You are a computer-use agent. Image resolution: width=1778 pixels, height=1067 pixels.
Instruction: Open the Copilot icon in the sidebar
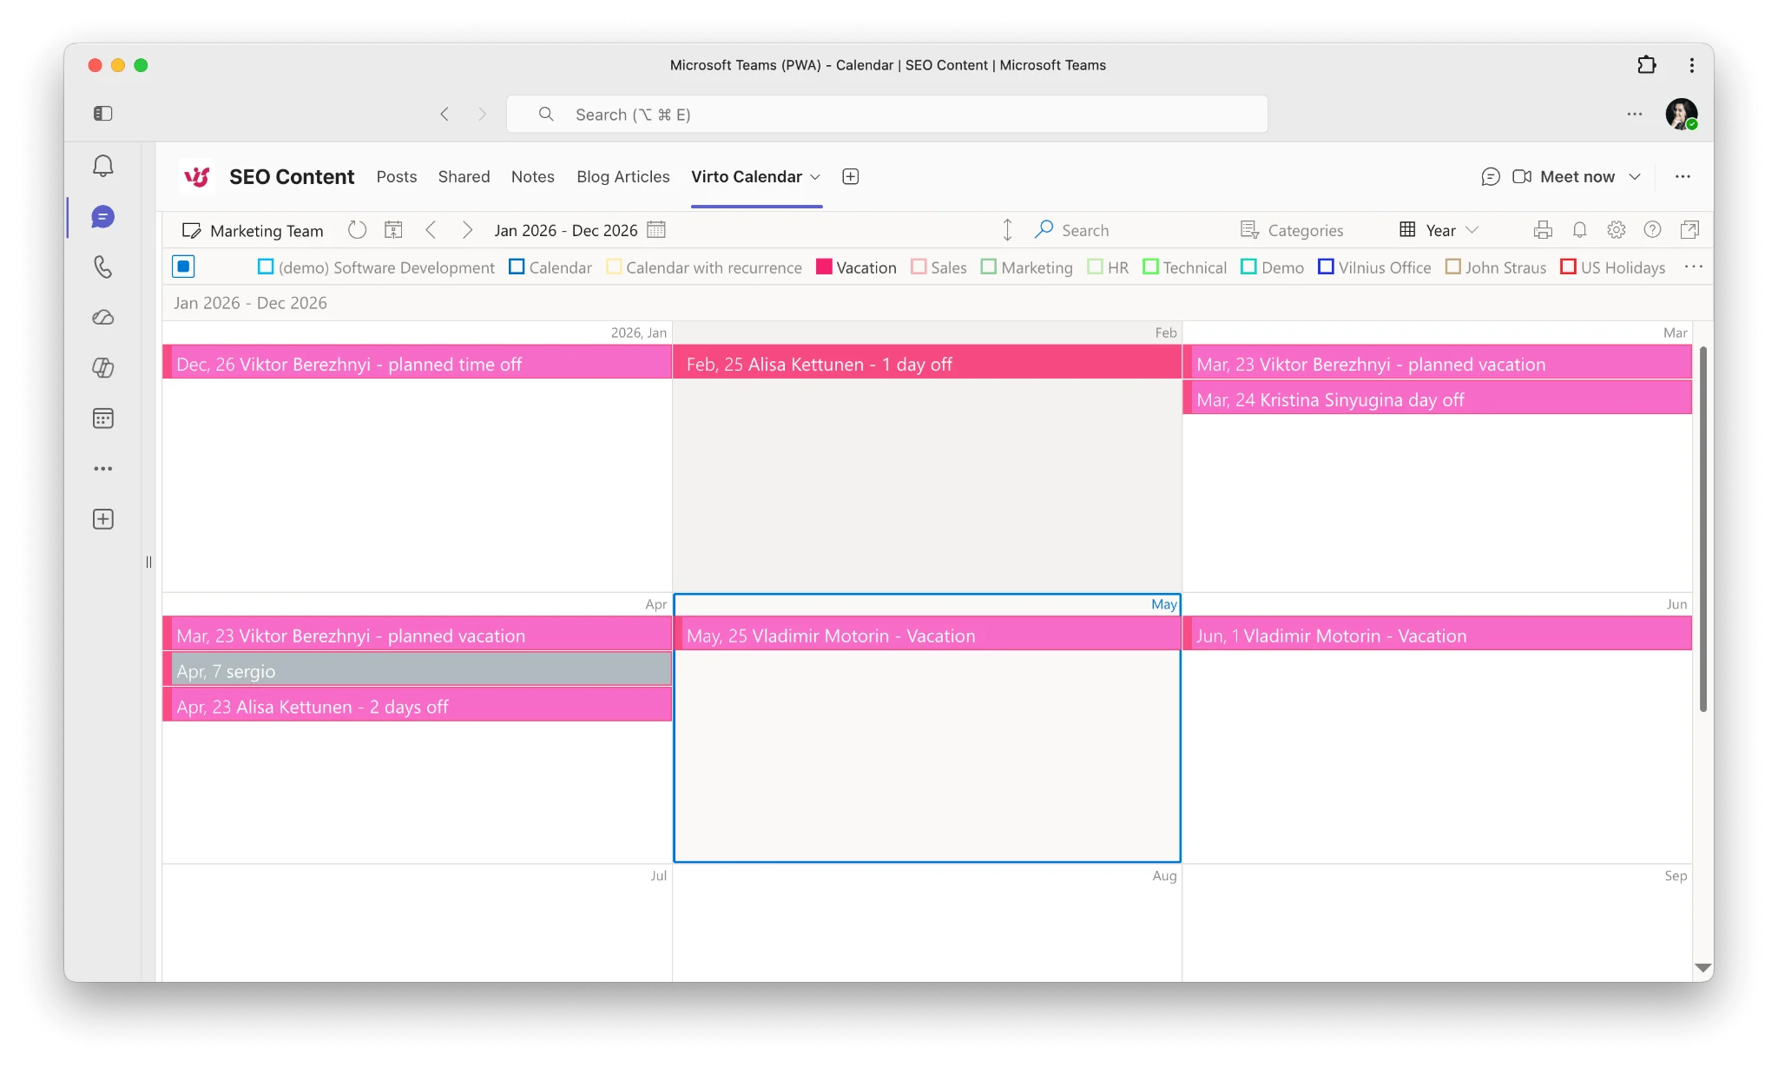(103, 368)
